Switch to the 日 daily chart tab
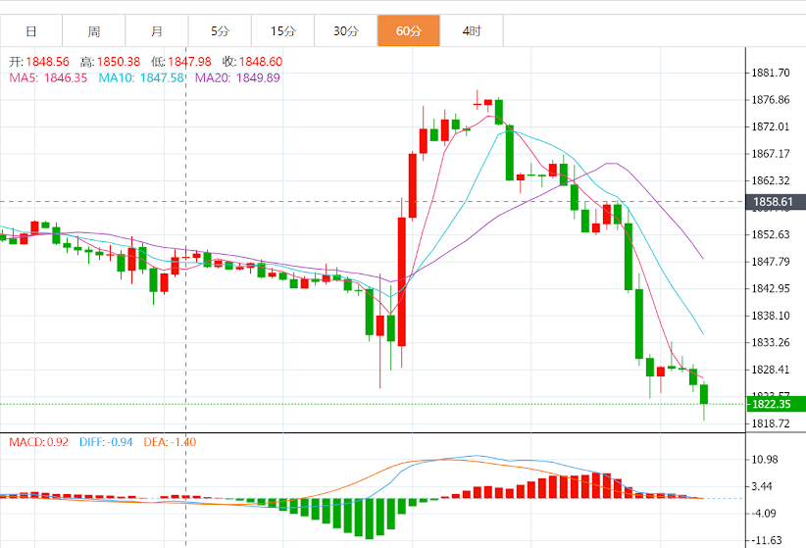Screen dimensions: 806x548 coord(31,30)
